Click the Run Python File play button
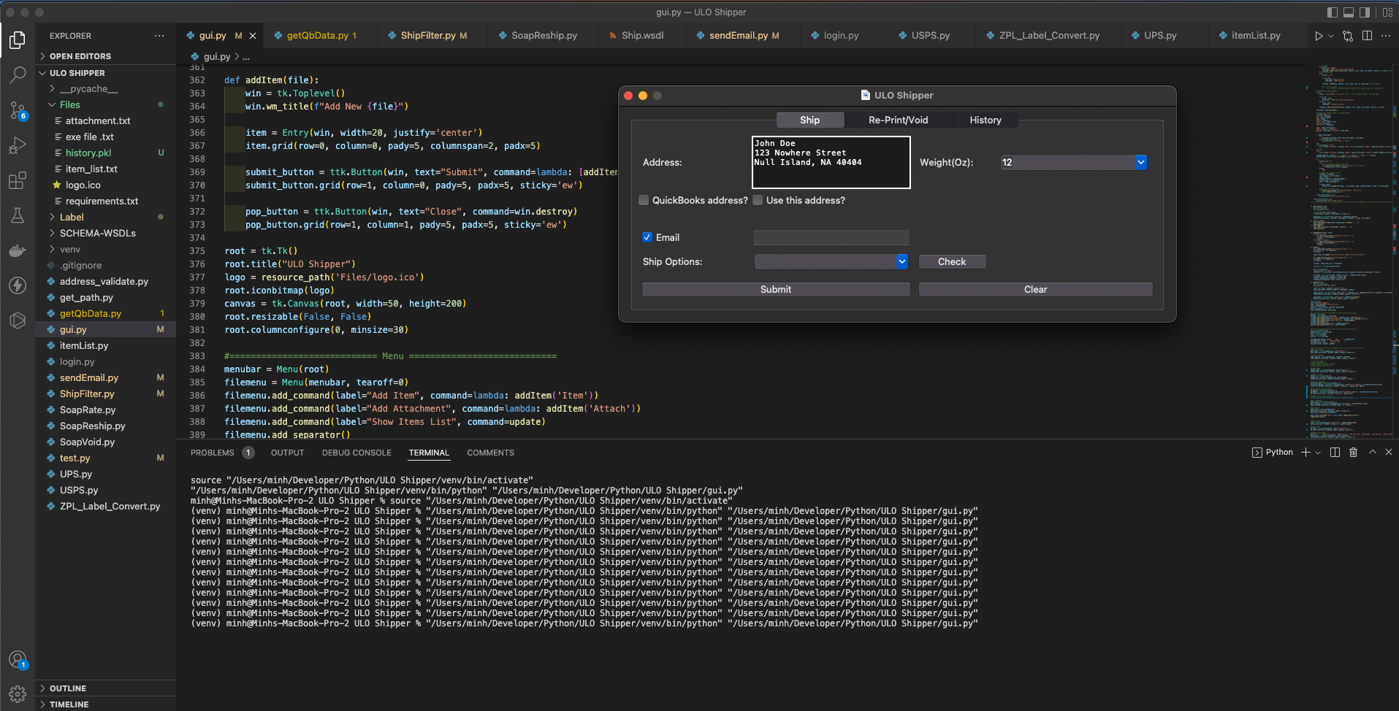The height and width of the screenshot is (711, 1399). 1318,36
